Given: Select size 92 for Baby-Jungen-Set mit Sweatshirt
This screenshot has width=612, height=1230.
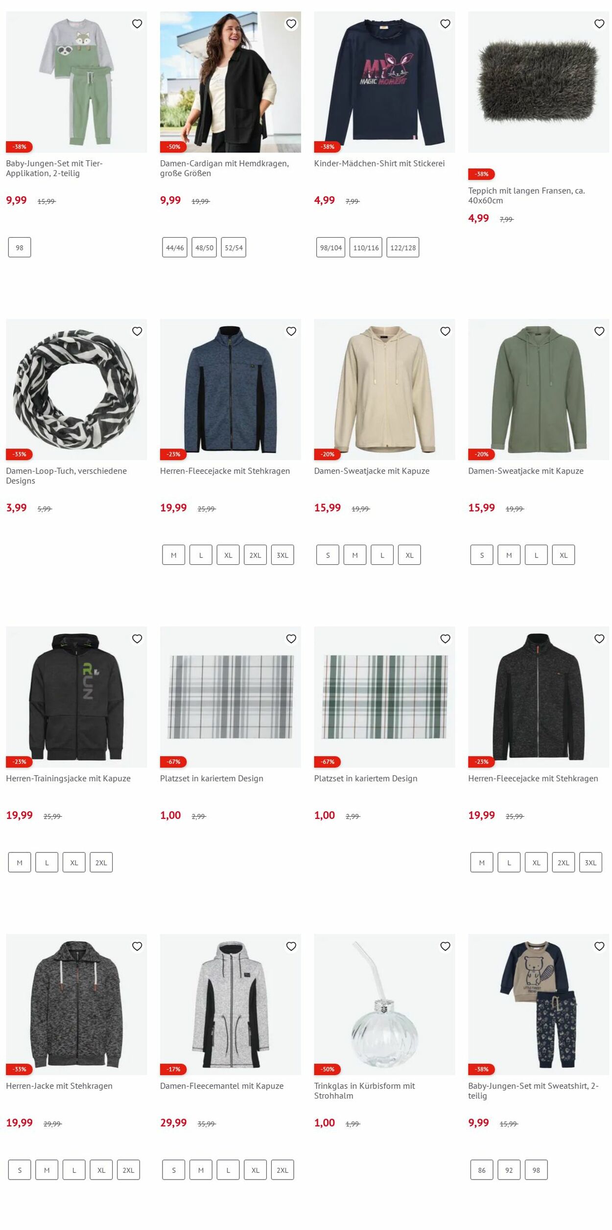Looking at the screenshot, I should tap(509, 1170).
